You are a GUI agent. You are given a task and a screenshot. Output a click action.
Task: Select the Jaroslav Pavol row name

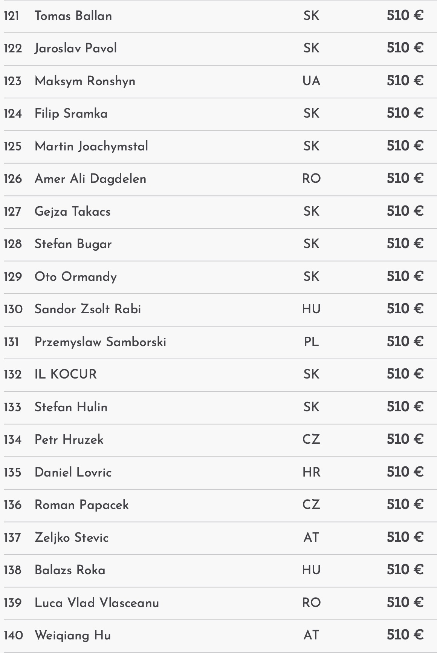[75, 48]
